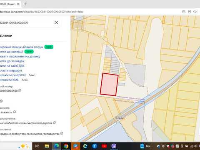Clear the cadastral number search with X
This screenshot has width=200, height=150.
click(x=56, y=22)
